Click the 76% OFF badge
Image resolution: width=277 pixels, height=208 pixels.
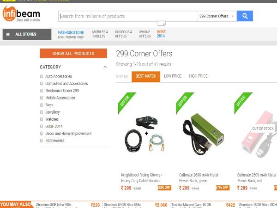coord(223,188)
